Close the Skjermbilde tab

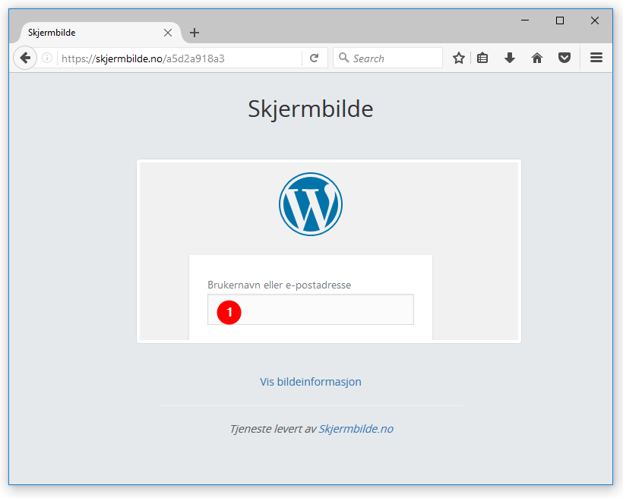point(168,33)
